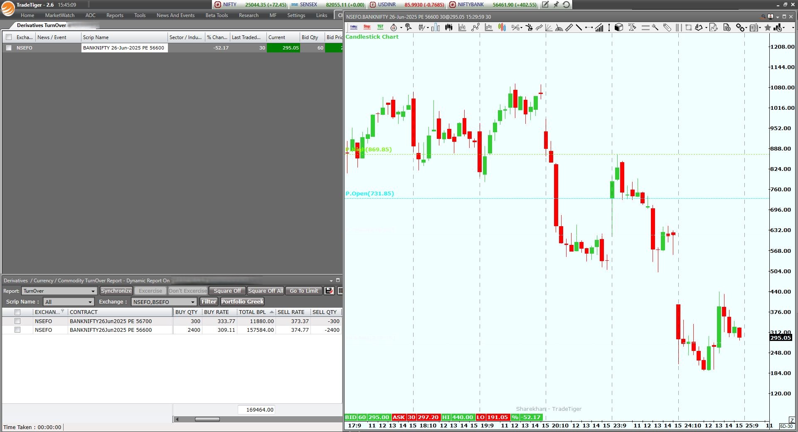This screenshot has width=798, height=432.
Task: Tick the header checkbox in Derivatives TurnOver grid
Action: coord(9,37)
